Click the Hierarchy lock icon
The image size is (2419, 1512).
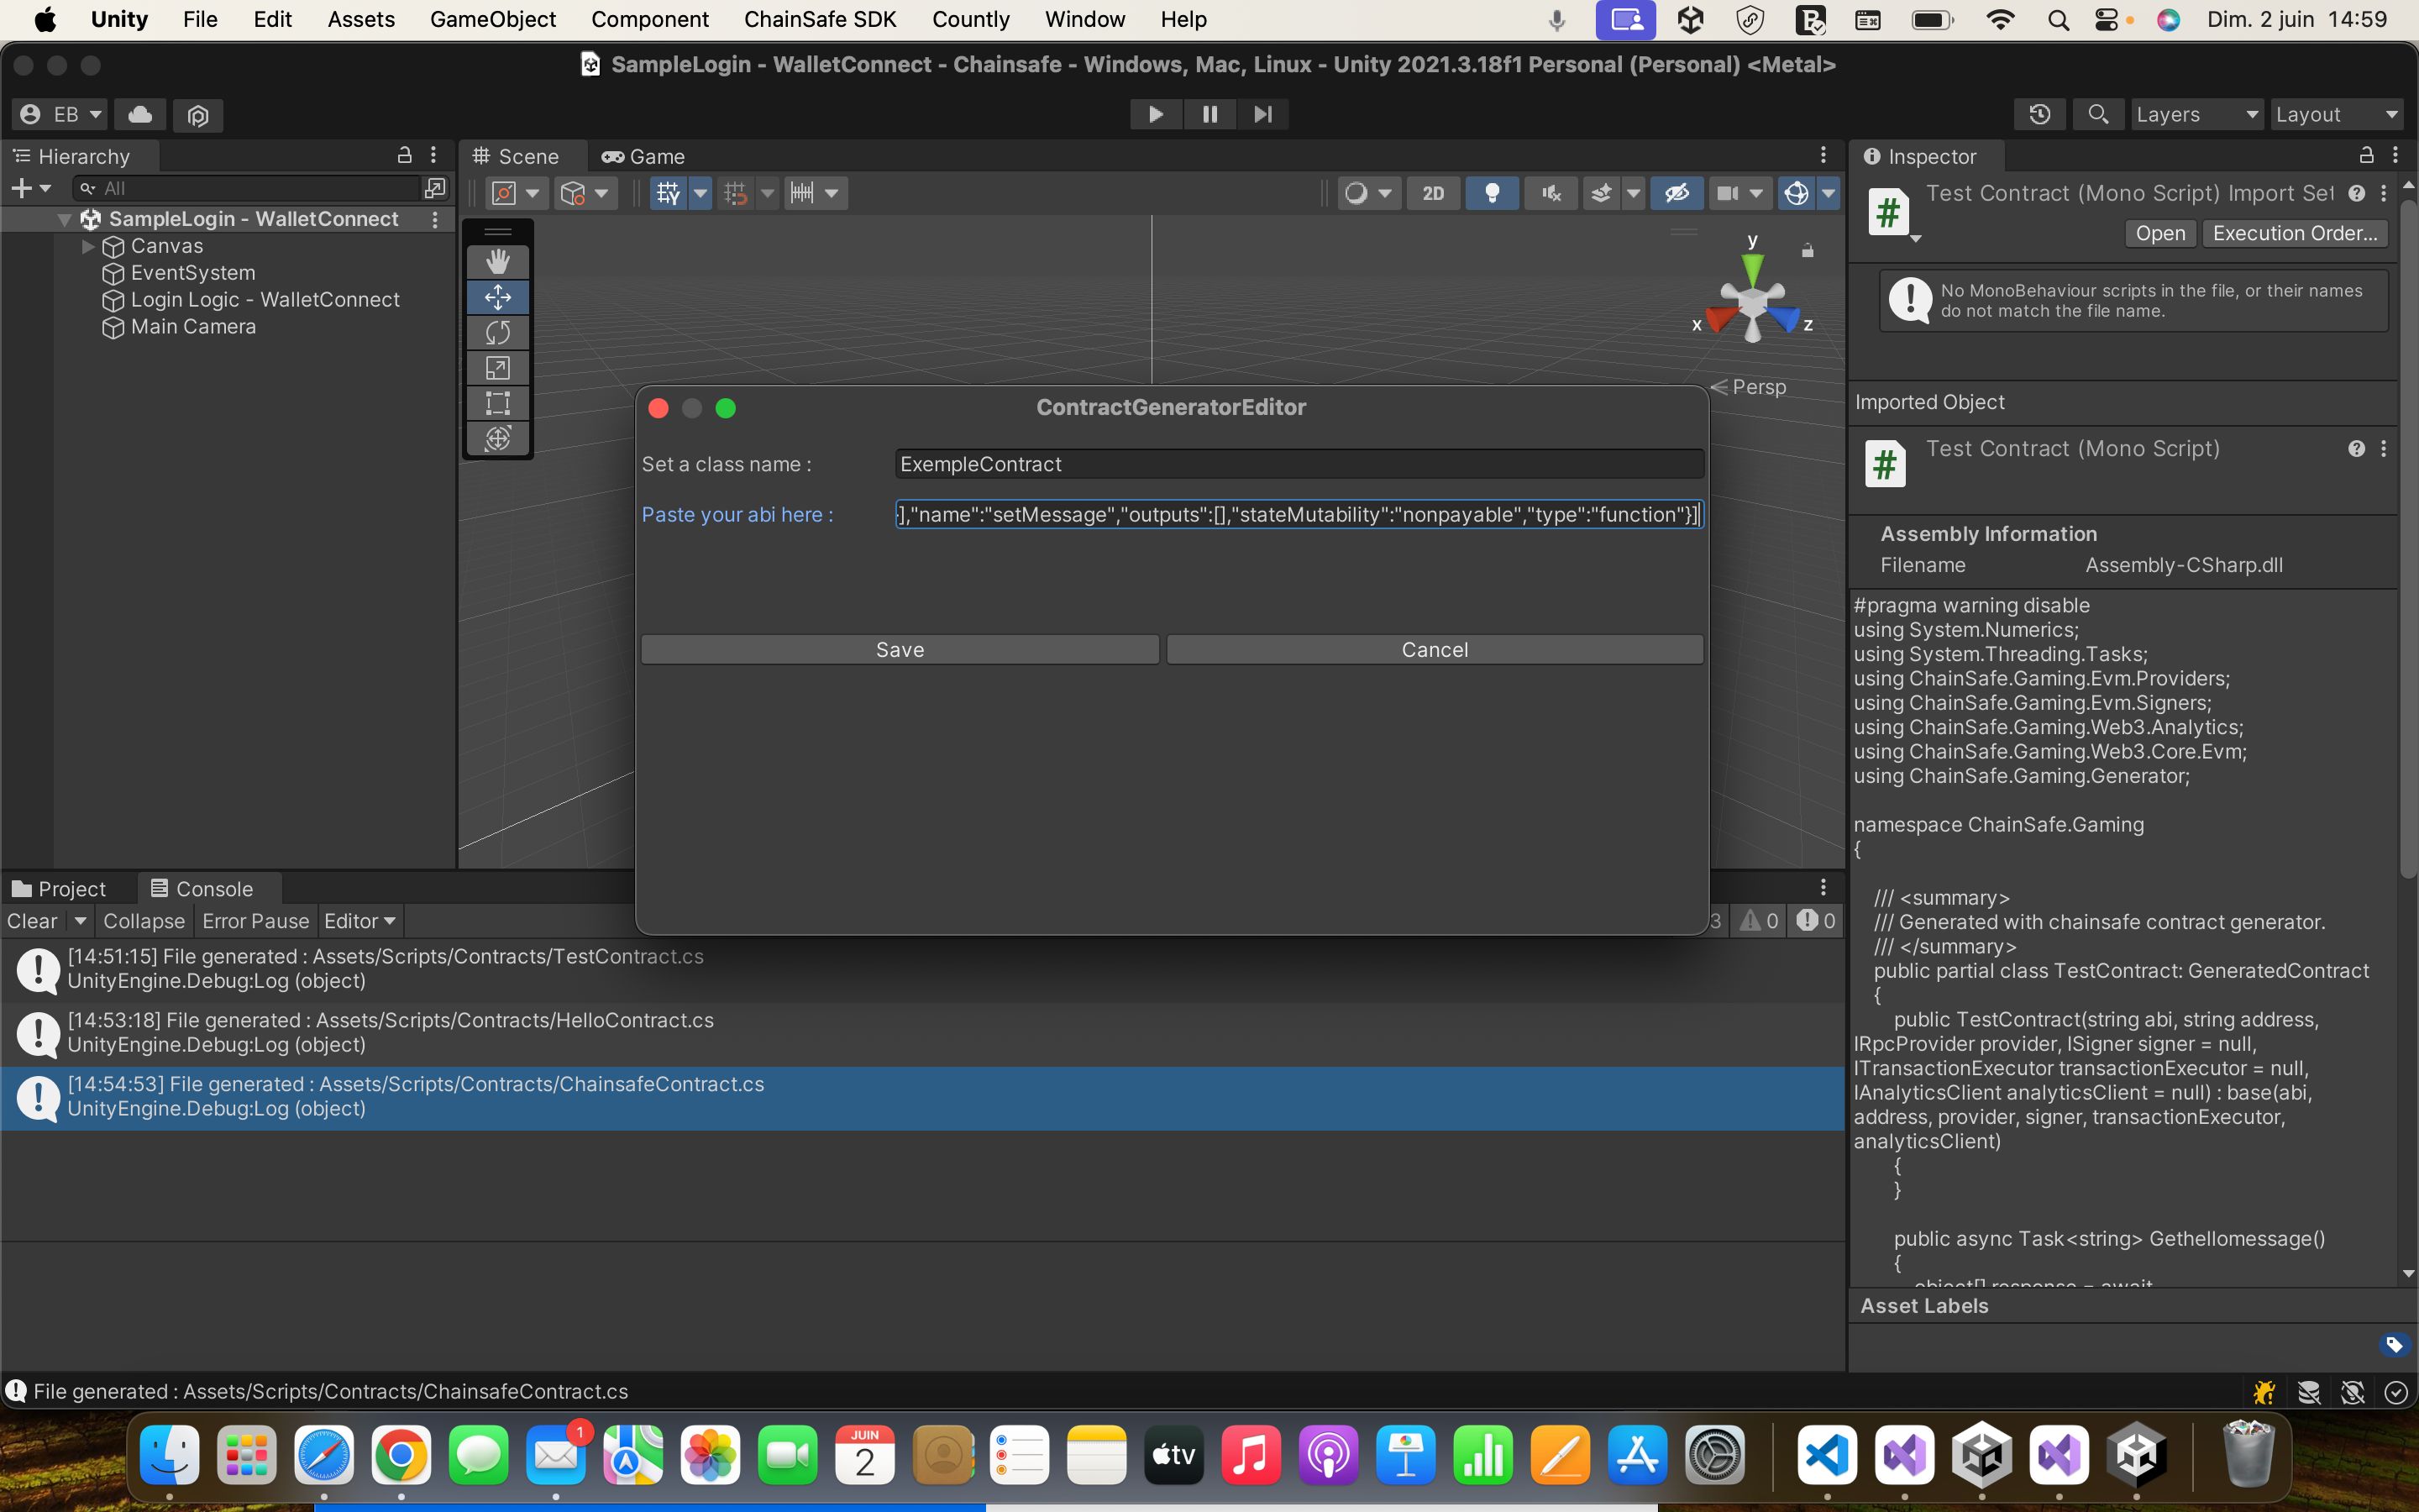tap(404, 155)
